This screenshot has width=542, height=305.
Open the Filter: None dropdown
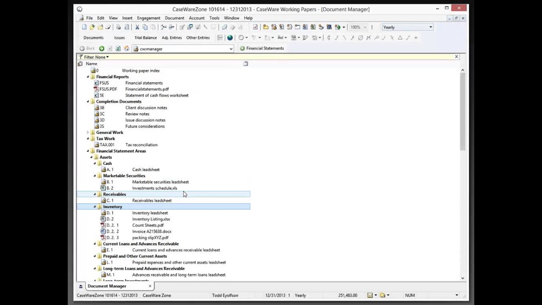click(x=97, y=57)
